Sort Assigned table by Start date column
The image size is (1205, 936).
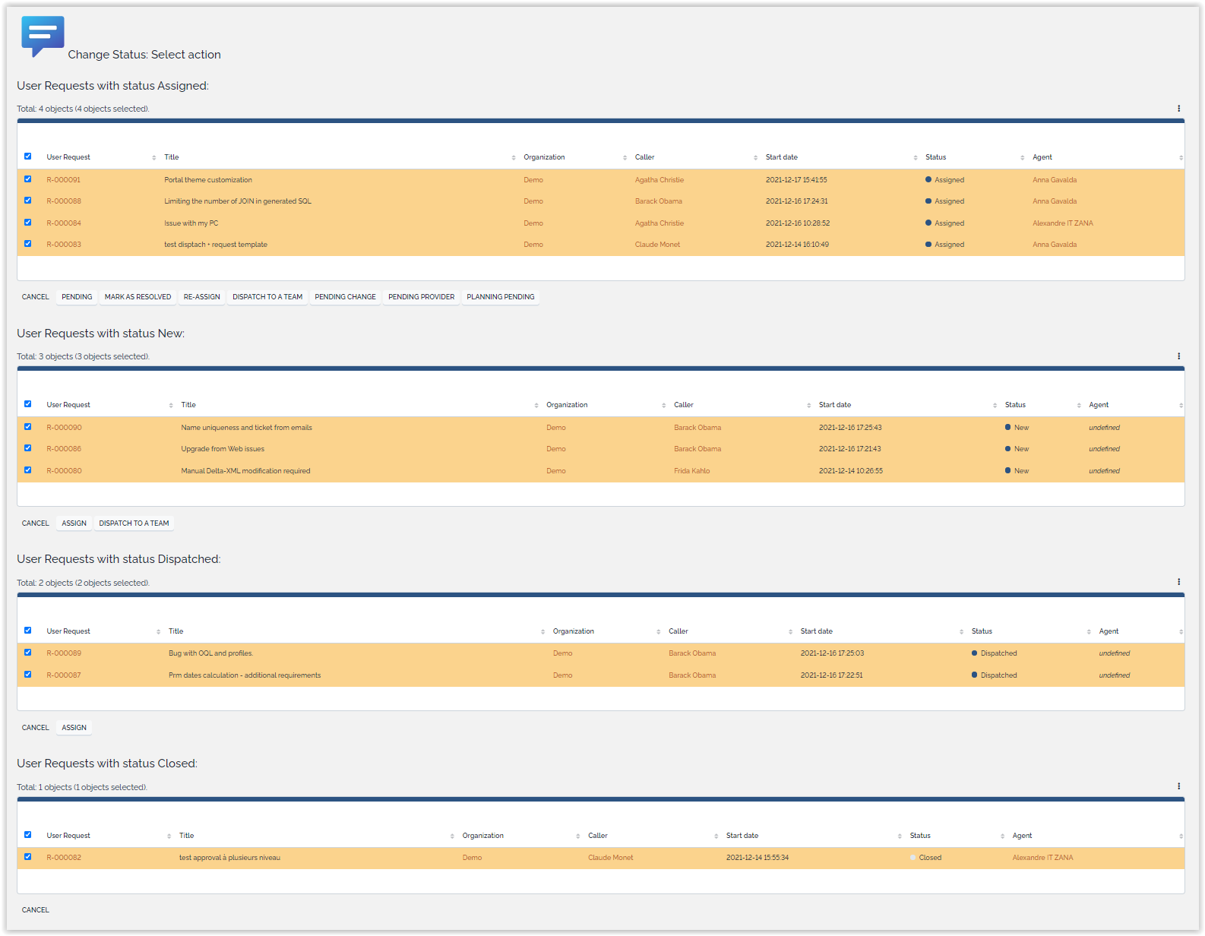tap(782, 157)
